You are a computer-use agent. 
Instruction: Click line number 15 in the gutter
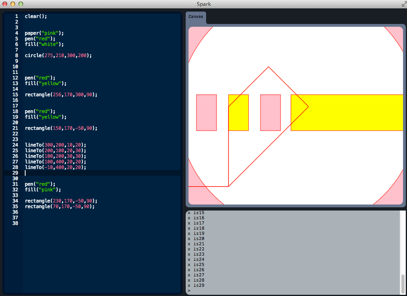click(16, 95)
